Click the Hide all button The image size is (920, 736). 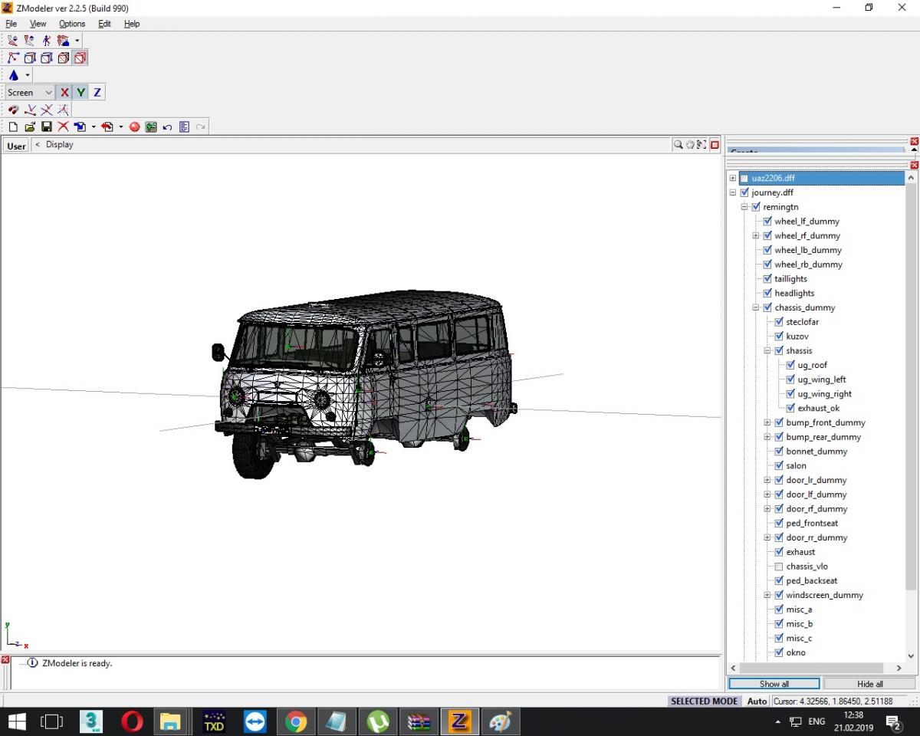[x=869, y=684]
